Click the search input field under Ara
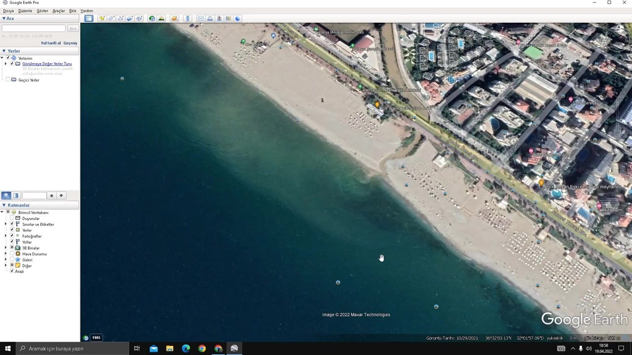Viewport: 632px width, 355px height. (34, 29)
